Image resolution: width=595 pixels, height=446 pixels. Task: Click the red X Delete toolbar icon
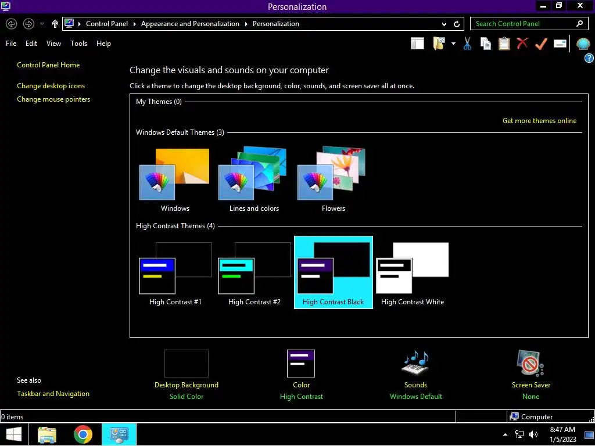(x=522, y=43)
